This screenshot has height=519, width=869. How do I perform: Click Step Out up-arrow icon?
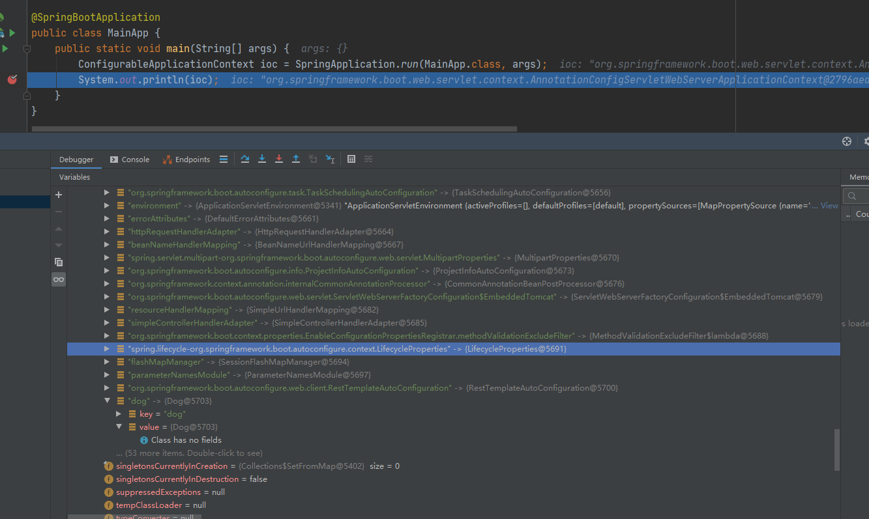(296, 159)
